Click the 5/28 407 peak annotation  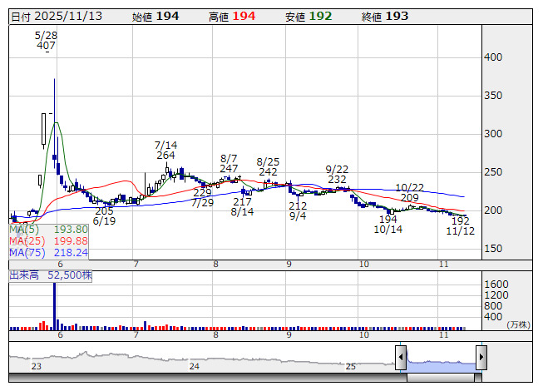click(x=46, y=40)
